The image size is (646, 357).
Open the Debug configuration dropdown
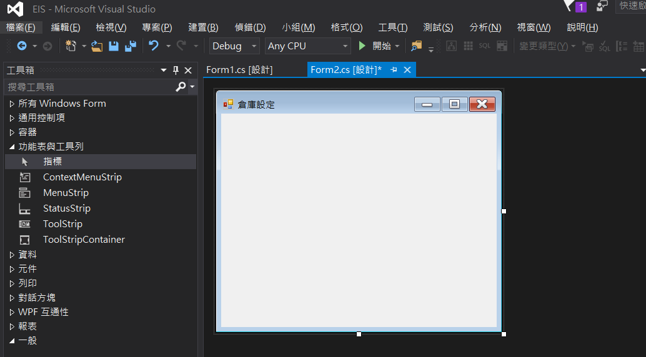pyautogui.click(x=234, y=46)
